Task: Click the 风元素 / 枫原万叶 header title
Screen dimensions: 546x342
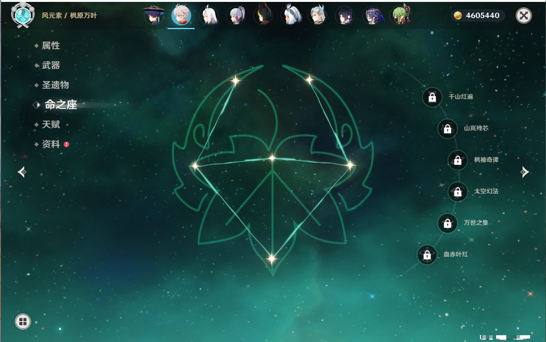Action: pyautogui.click(x=69, y=15)
